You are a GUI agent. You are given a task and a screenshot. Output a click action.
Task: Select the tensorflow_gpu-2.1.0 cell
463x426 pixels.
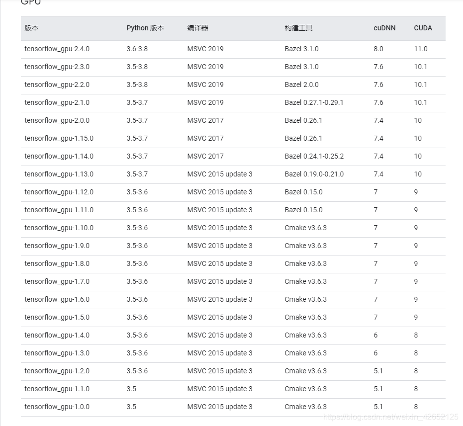pyautogui.click(x=57, y=103)
